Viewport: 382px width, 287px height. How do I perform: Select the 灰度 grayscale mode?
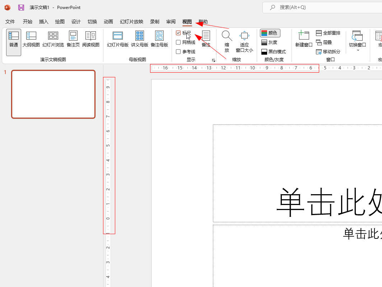270,42
